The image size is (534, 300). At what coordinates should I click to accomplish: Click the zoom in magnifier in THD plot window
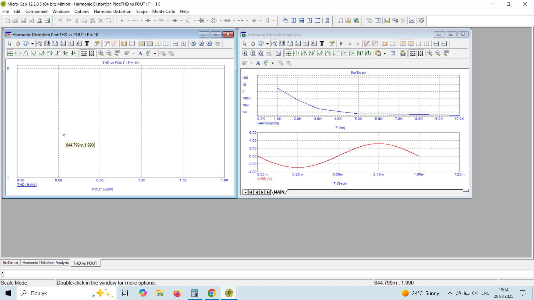click(x=101, y=53)
